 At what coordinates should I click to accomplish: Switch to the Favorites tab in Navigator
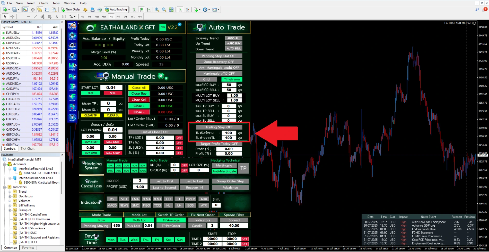28,248
